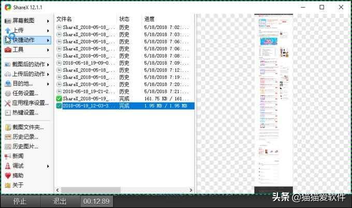Click the upload (上传) arrow icon
352x208 pixels.
coord(8,31)
